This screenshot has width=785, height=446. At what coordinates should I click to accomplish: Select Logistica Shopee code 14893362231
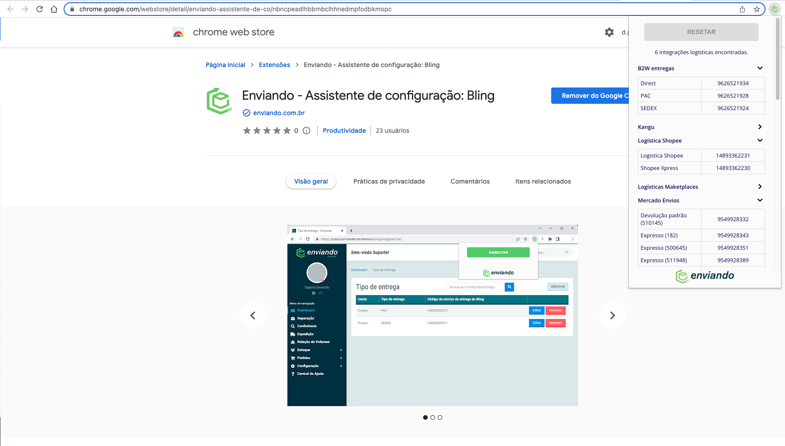click(x=733, y=155)
